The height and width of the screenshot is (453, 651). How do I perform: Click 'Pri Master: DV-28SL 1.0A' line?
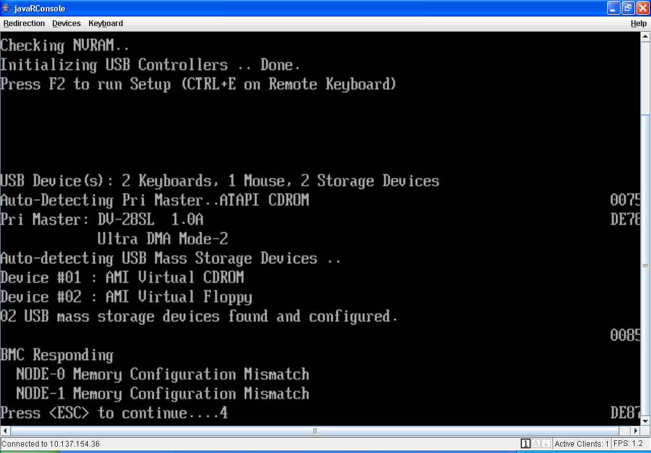102,220
